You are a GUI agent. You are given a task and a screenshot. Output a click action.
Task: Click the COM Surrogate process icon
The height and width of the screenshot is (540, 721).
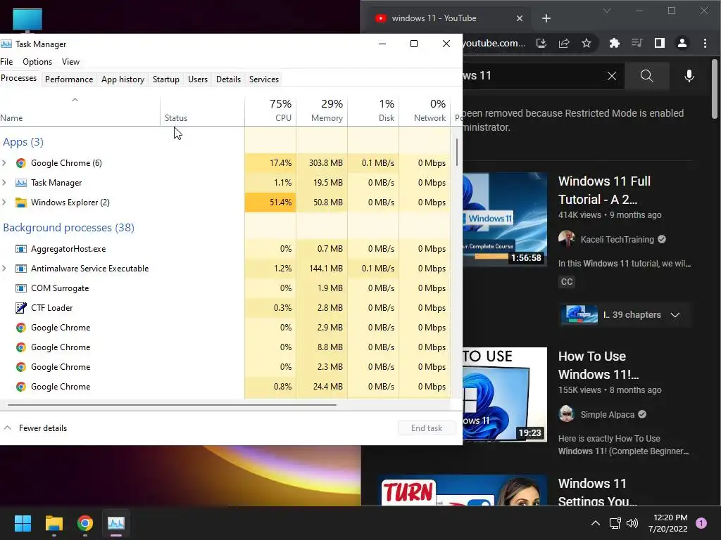tap(20, 288)
